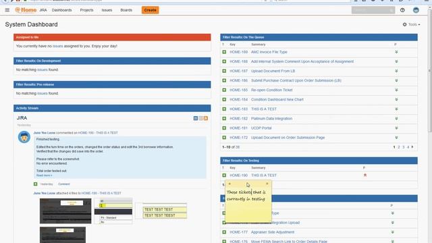Open Condition Dashboard New Chart issue
Image resolution: width=432 pixels, height=243 pixels.
(x=277, y=99)
